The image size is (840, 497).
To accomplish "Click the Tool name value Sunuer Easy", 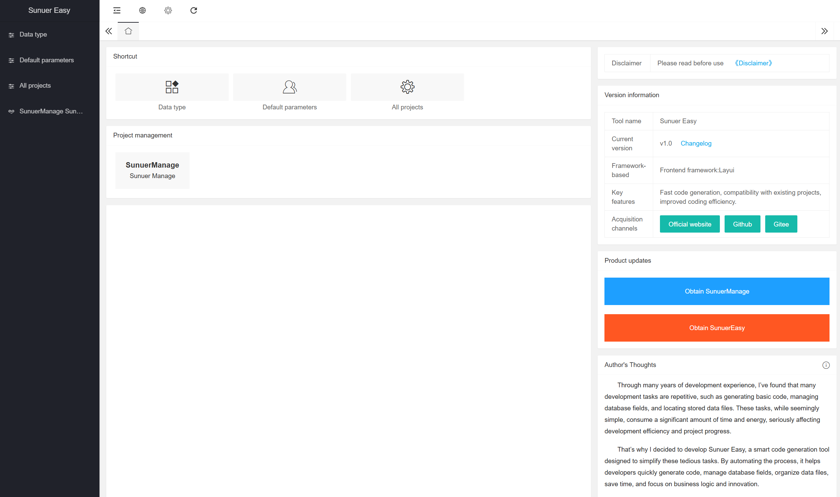I will pos(678,121).
